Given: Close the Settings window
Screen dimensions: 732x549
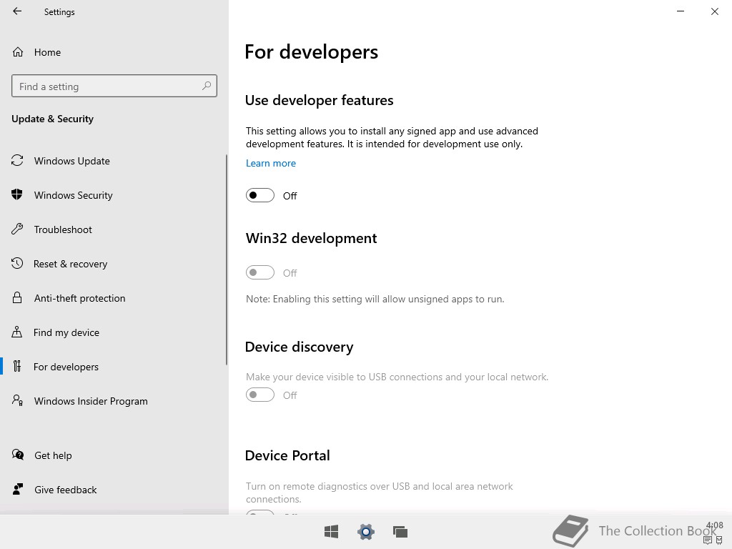Looking at the screenshot, I should click(x=715, y=11).
